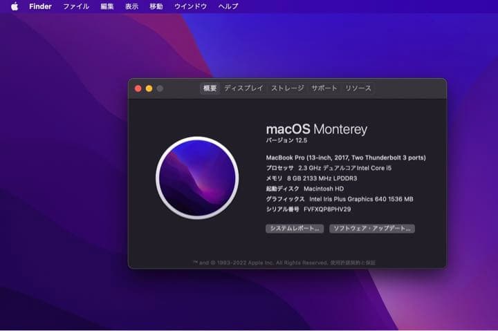The height and width of the screenshot is (331, 498).
Task: Open the Finder menu
Action: click(40, 6)
